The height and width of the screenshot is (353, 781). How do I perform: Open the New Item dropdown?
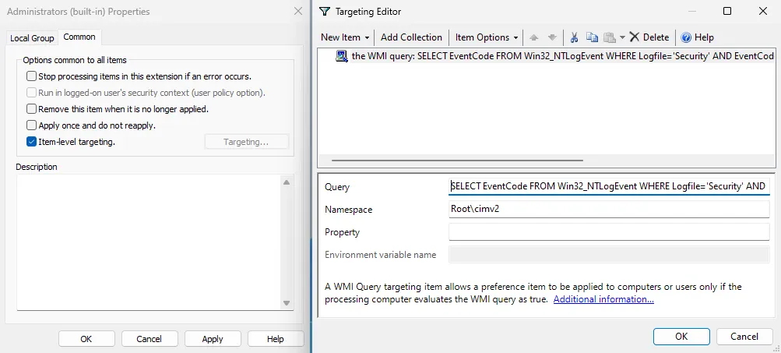pyautogui.click(x=345, y=37)
